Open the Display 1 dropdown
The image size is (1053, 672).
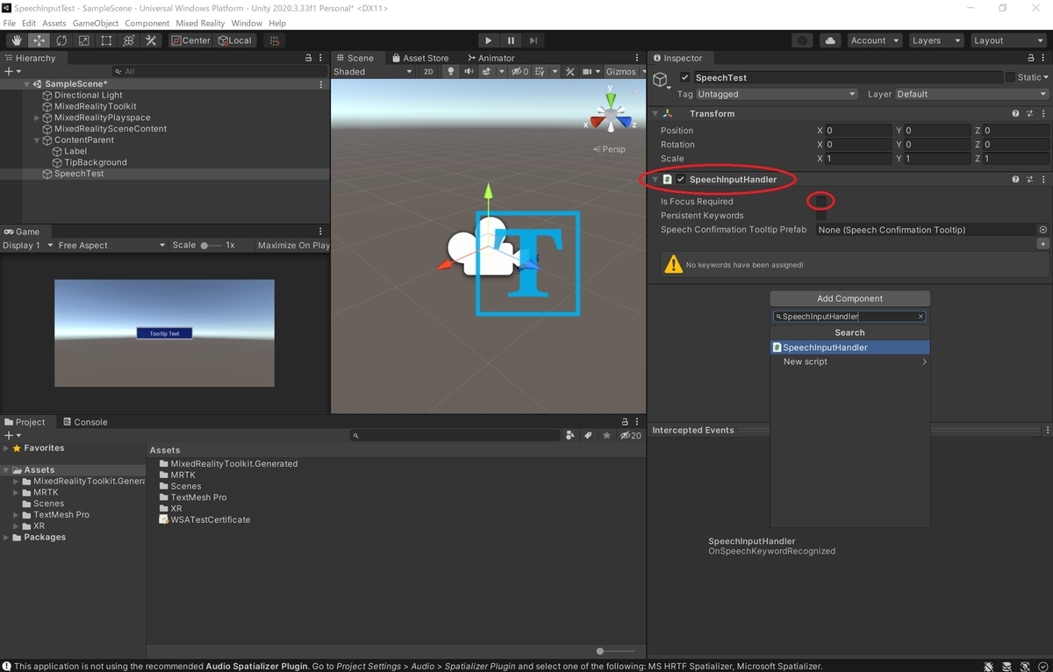coord(28,246)
